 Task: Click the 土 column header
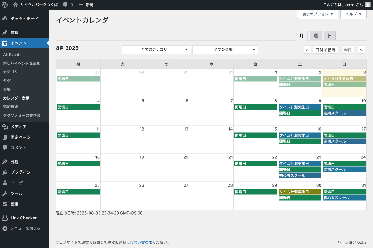[300, 64]
